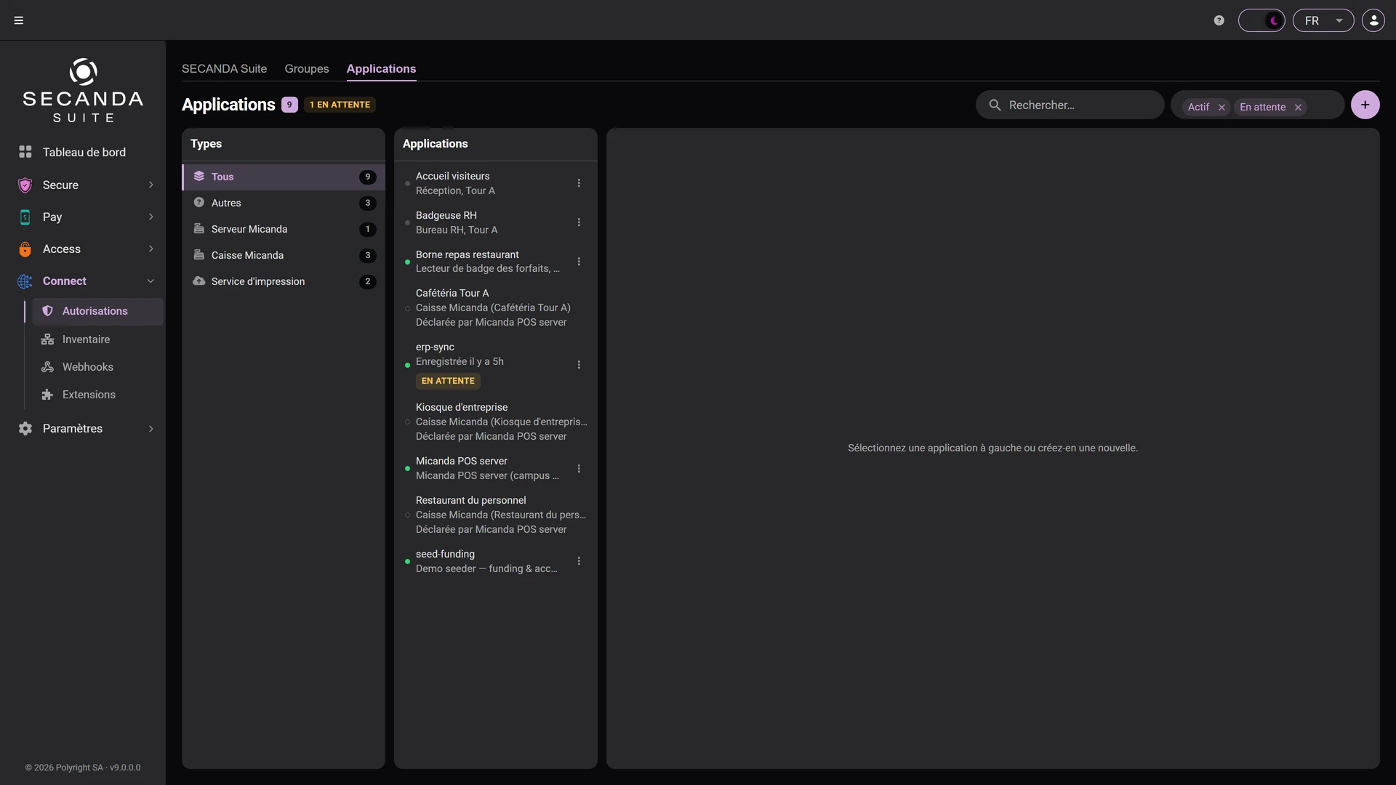
Task: Expand the Access menu chevron
Action: click(151, 249)
